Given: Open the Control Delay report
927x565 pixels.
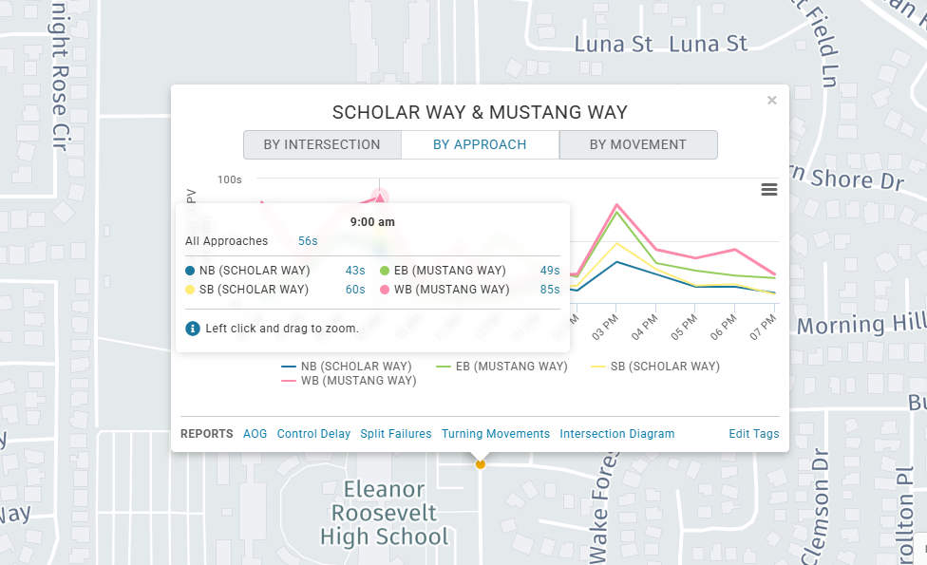Looking at the screenshot, I should click(313, 434).
